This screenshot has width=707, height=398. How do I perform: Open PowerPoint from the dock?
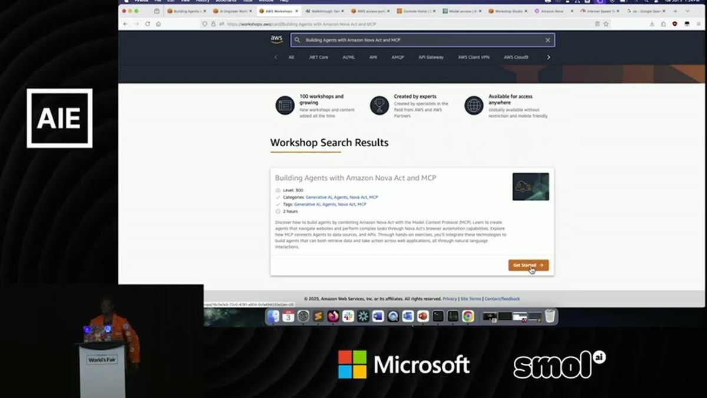(x=422, y=317)
